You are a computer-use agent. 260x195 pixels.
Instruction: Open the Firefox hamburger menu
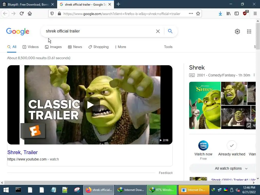[x=255, y=14]
